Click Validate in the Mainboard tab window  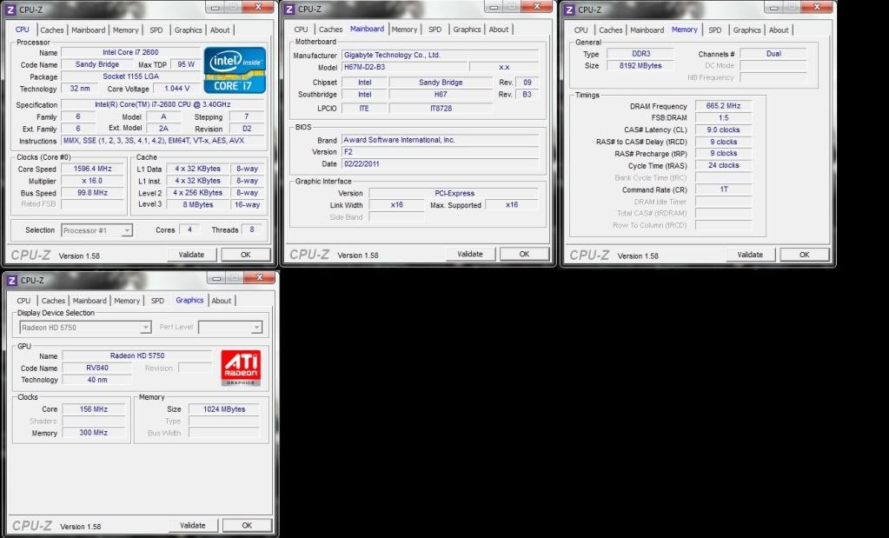click(x=470, y=255)
